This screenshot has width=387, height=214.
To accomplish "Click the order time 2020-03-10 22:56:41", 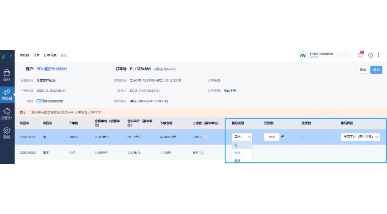I will click(x=51, y=91).
